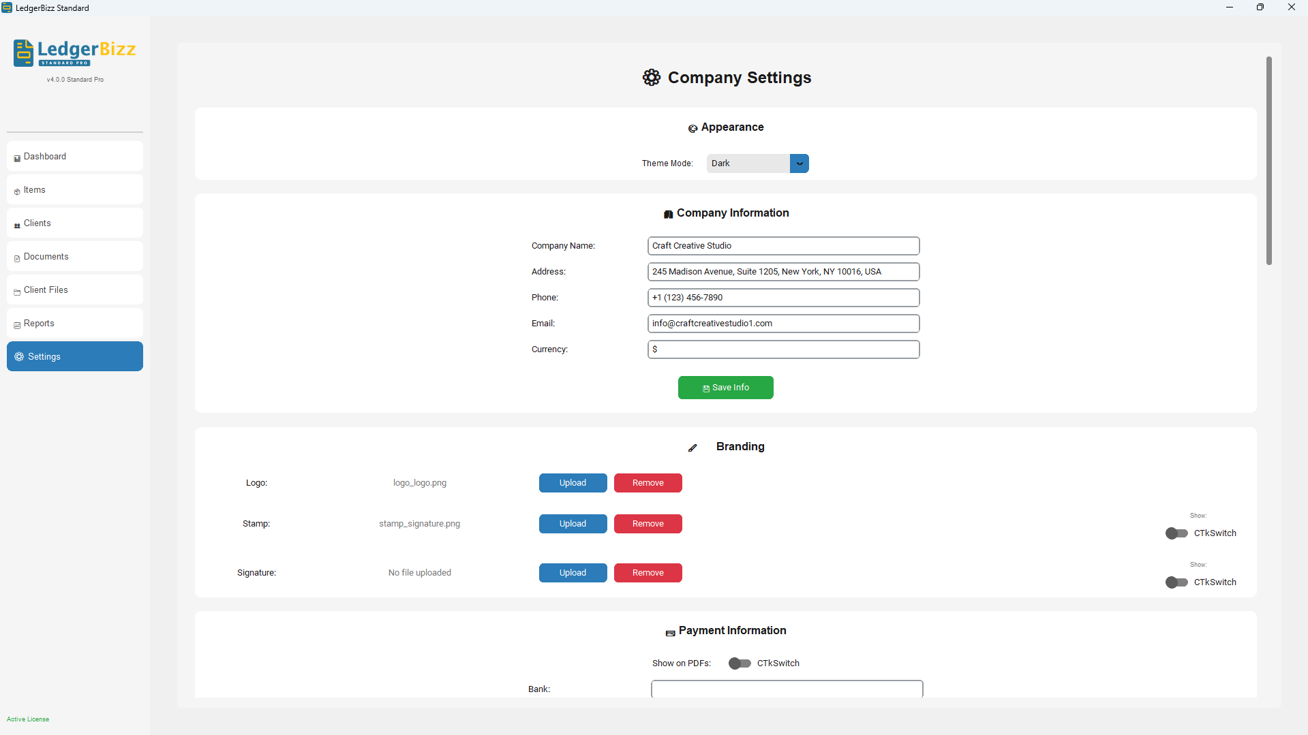1308x735 pixels.
Task: Click the floppy disk icon on Save Info
Action: pos(706,388)
